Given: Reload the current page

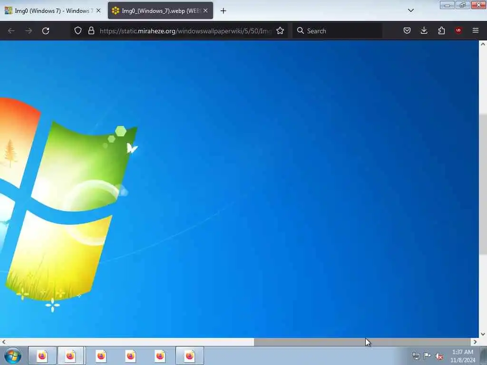Looking at the screenshot, I should coord(46,31).
